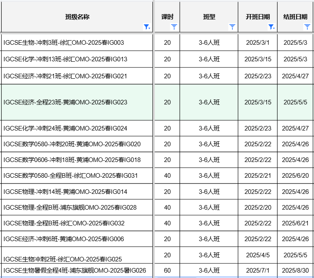Select 结班日期 2025/5/5 in IG023 row
This screenshot has height=278, width=314.
tap(295, 102)
